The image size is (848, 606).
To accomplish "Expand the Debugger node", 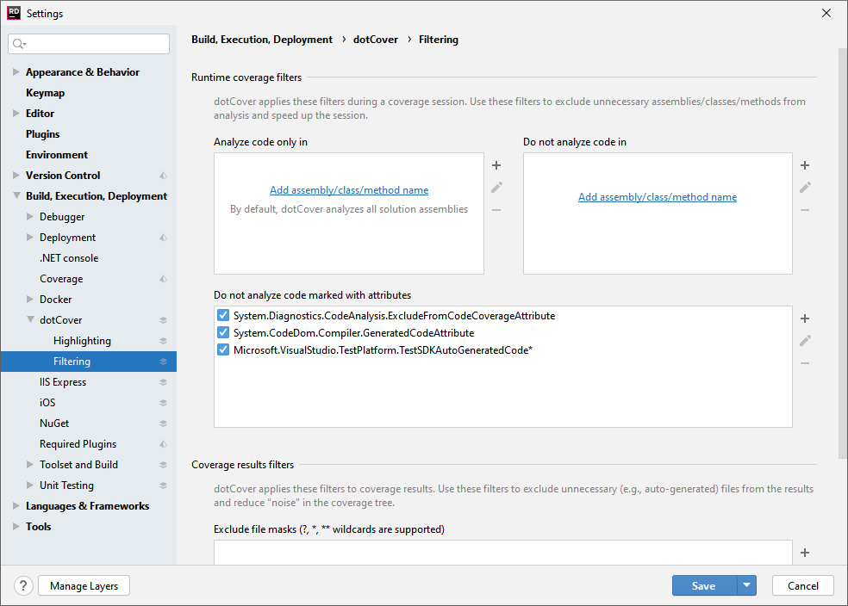I will [30, 217].
